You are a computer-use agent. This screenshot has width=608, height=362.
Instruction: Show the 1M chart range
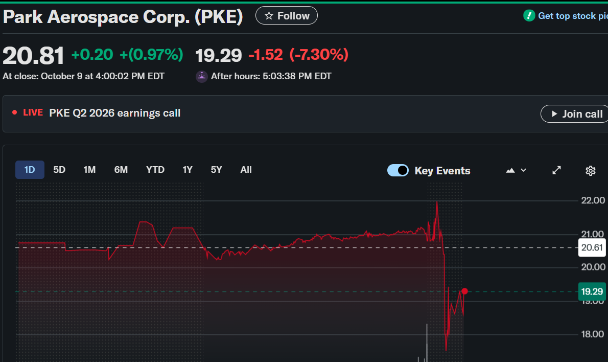click(x=89, y=170)
